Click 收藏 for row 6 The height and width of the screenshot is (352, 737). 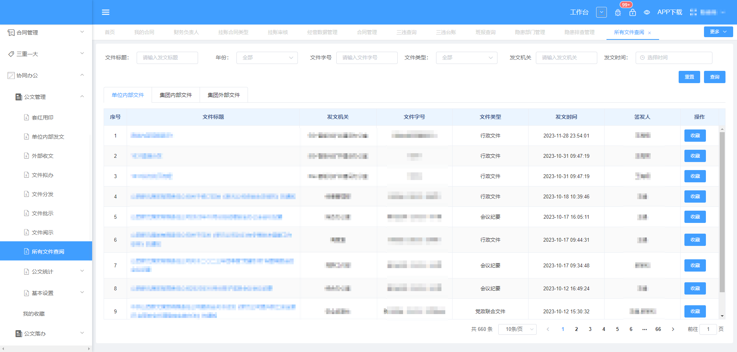(695, 240)
